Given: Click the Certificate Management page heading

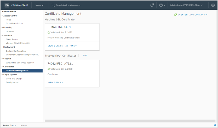Looking at the screenshot, I should click(63, 14).
